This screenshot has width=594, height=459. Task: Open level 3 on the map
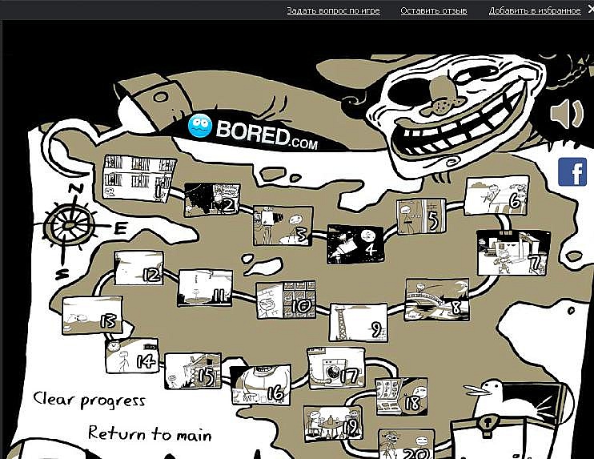coord(283,226)
